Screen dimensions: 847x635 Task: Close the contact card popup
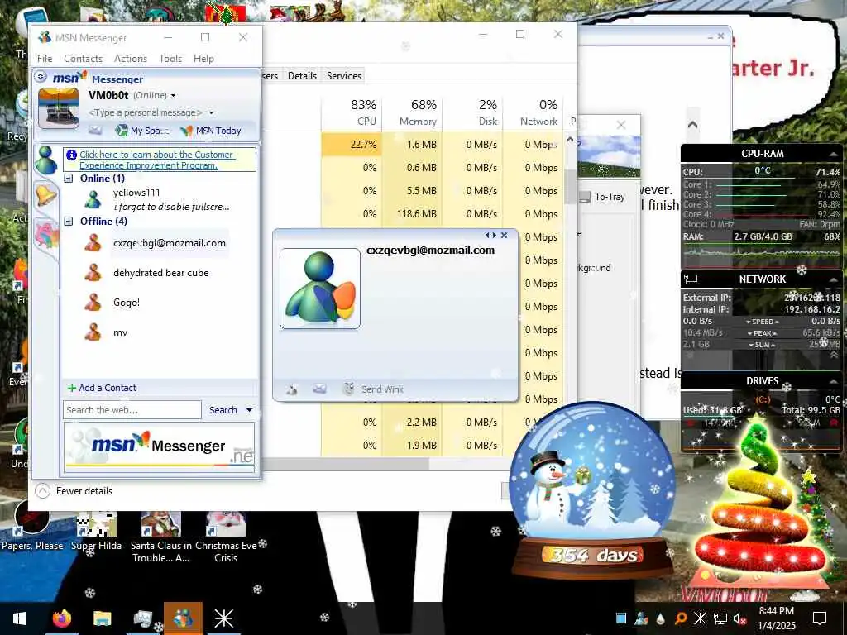tap(504, 236)
